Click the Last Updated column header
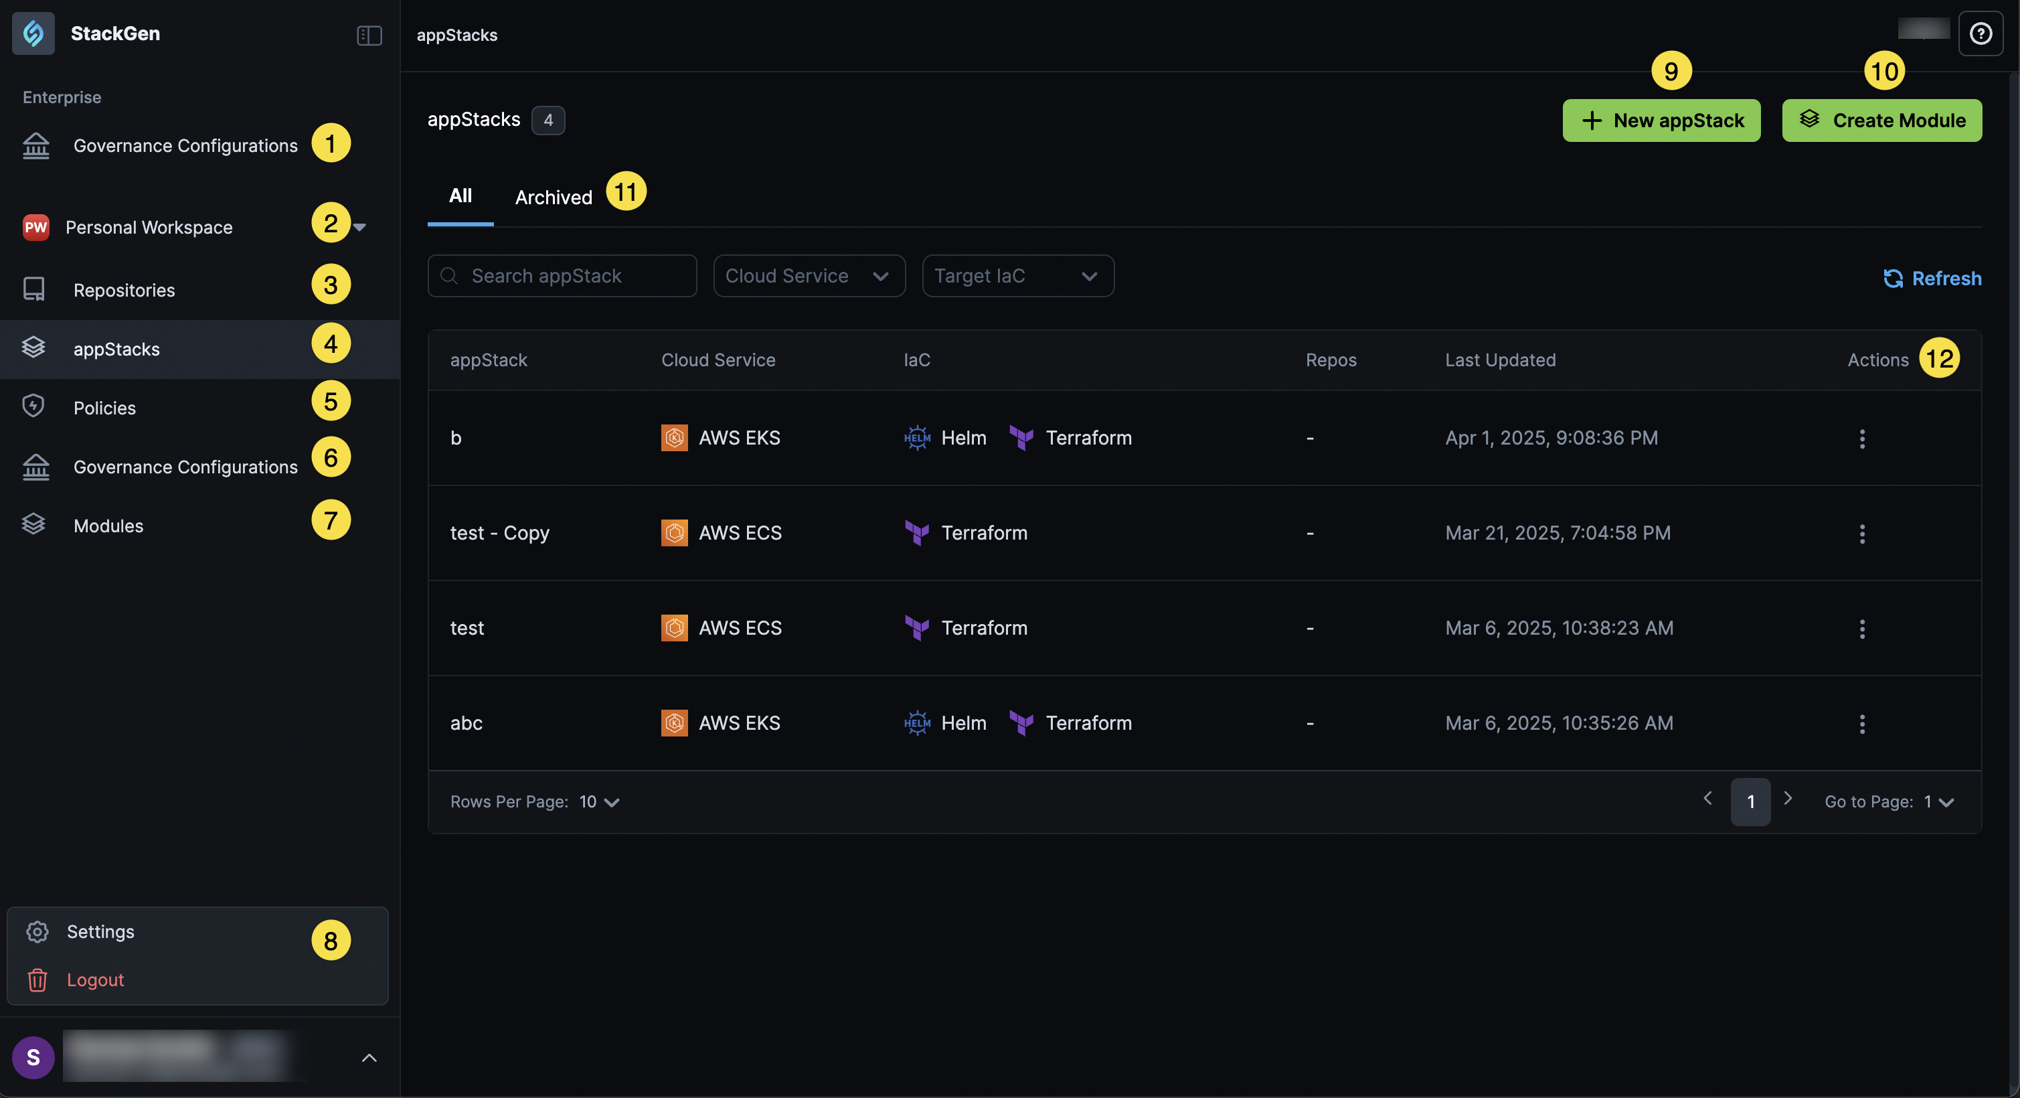 click(1500, 360)
